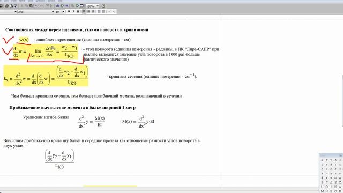
Task: Click the equation d²y/dx² = M(x)/EI
Action: (92, 122)
